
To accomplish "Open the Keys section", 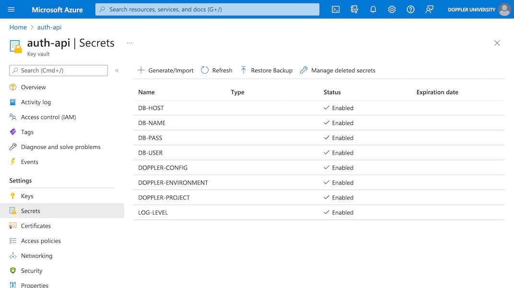I will click(28, 196).
